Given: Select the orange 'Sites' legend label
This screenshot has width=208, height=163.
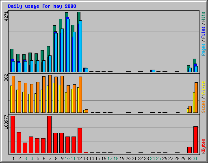Looking at the screenshot, I should point(203,107).
